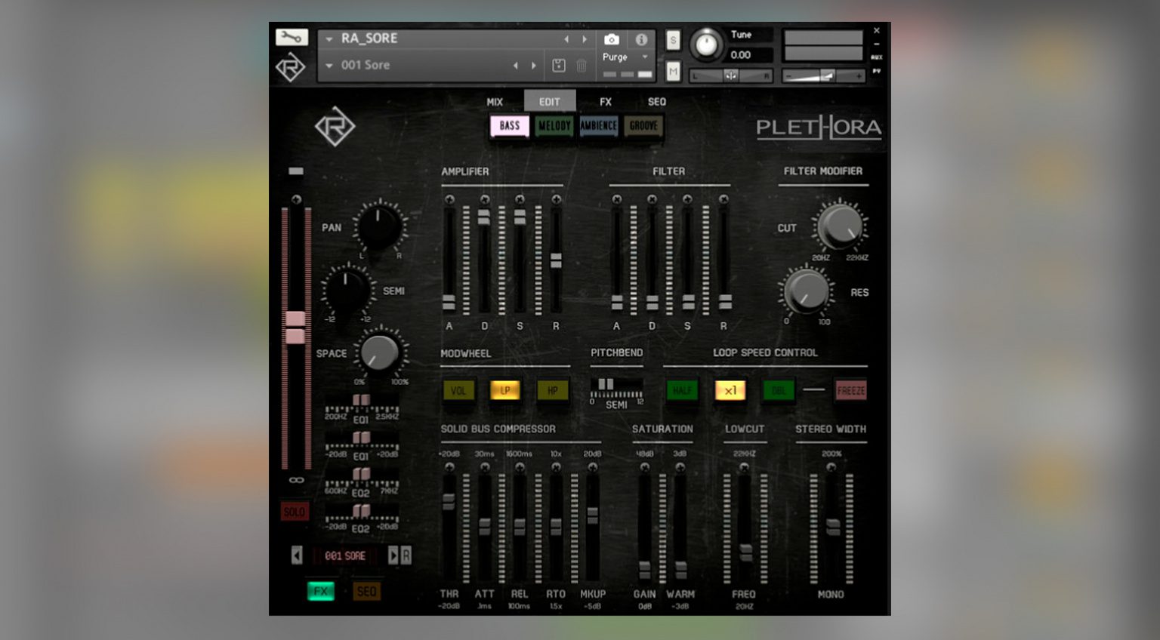
Task: Delete the snapshot using the trash icon
Action: 581,66
